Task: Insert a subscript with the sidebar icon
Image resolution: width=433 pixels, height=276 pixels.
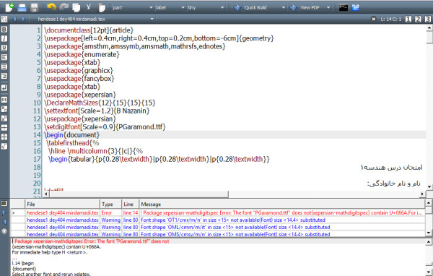Action: [4, 109]
